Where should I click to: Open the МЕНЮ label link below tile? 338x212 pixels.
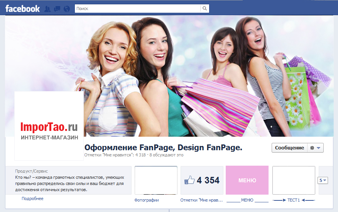[x=247, y=200]
